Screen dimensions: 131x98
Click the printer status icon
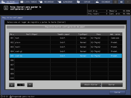click(x=11, y=96)
